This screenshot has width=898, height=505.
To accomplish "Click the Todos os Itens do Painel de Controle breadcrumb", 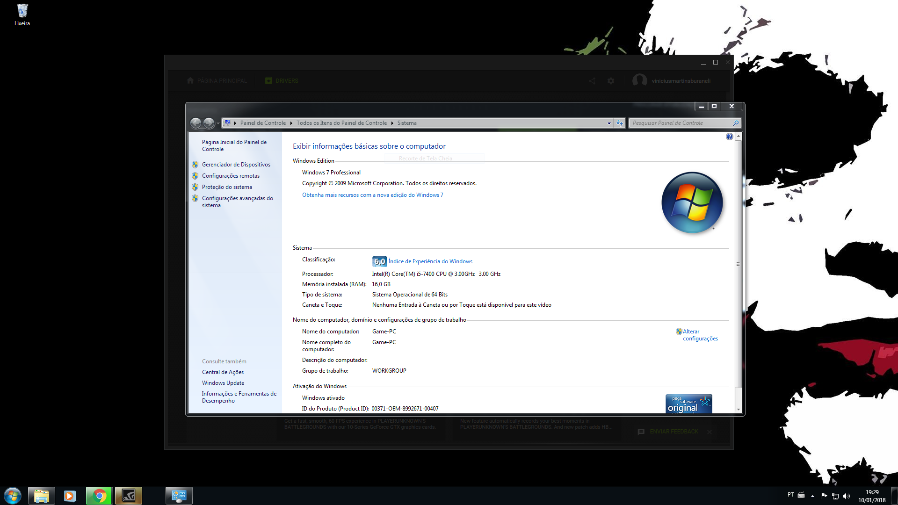I will 341,123.
